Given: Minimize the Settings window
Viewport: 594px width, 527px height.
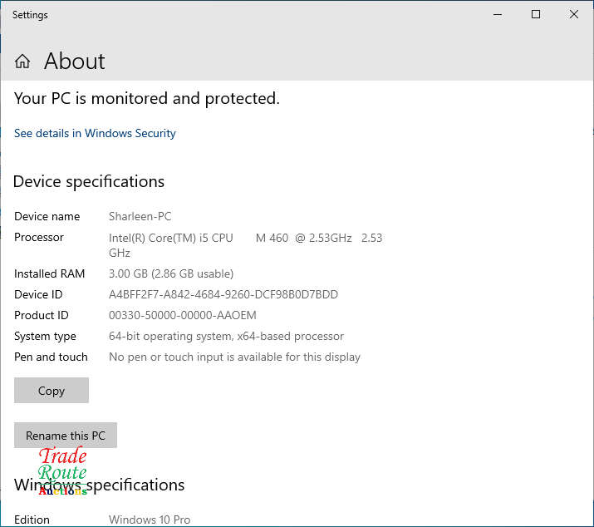Looking at the screenshot, I should 498,14.
